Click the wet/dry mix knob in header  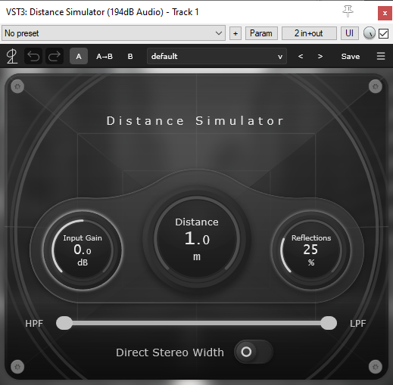(x=370, y=33)
